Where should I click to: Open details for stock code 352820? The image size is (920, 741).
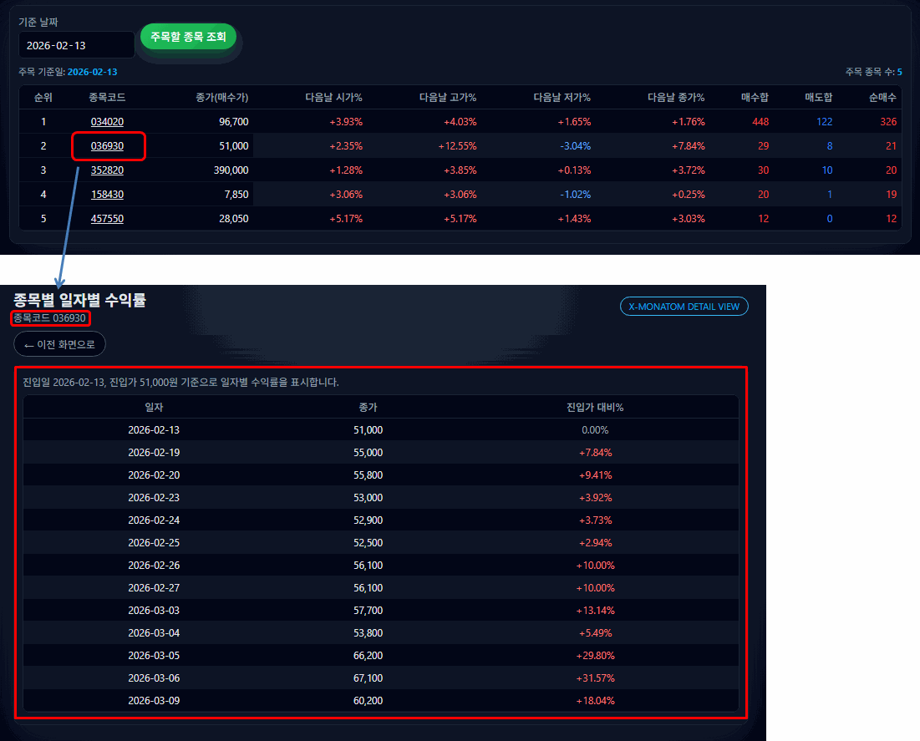coord(108,170)
